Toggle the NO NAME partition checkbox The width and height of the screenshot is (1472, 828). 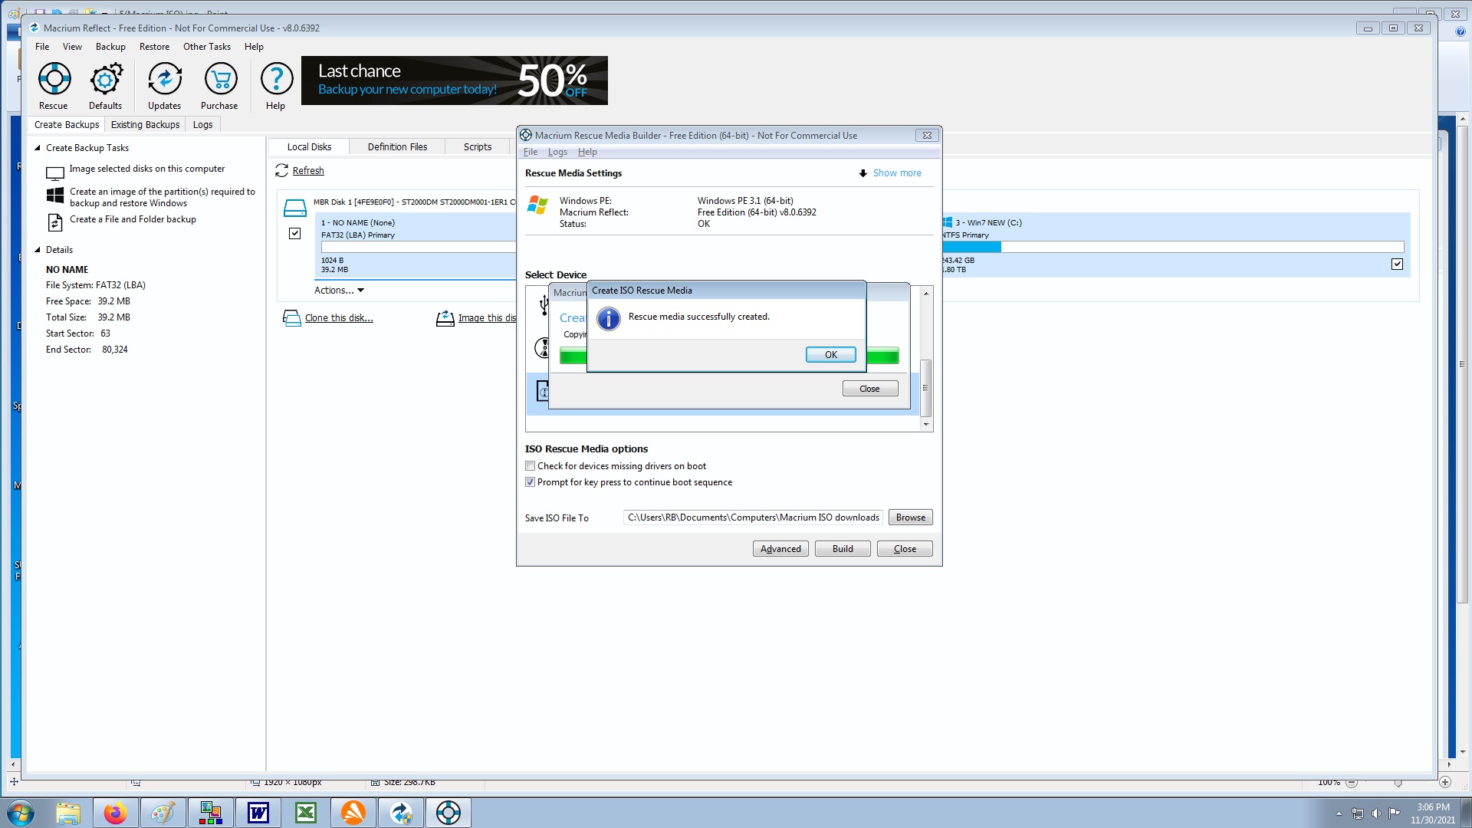[294, 233]
